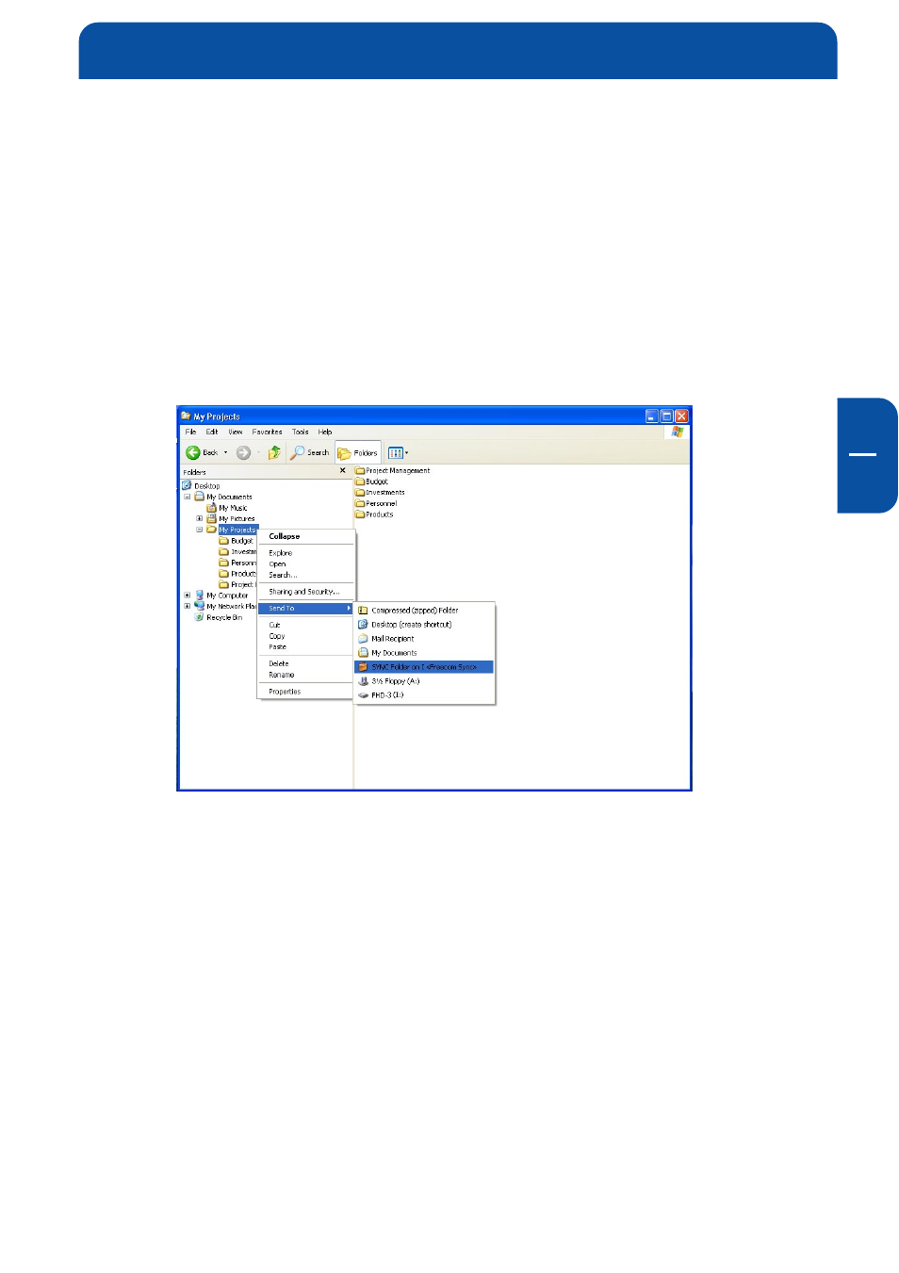Open the Views dropdown icon
Viewport: 899px width, 1273px height.
coord(398,453)
